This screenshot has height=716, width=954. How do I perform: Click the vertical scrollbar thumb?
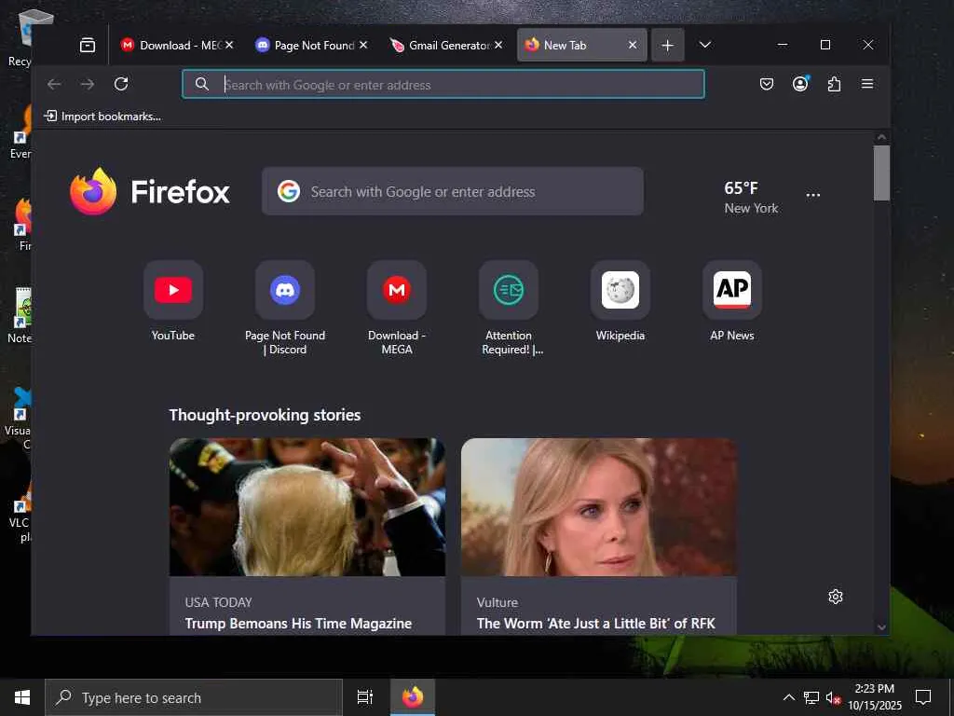tap(881, 172)
